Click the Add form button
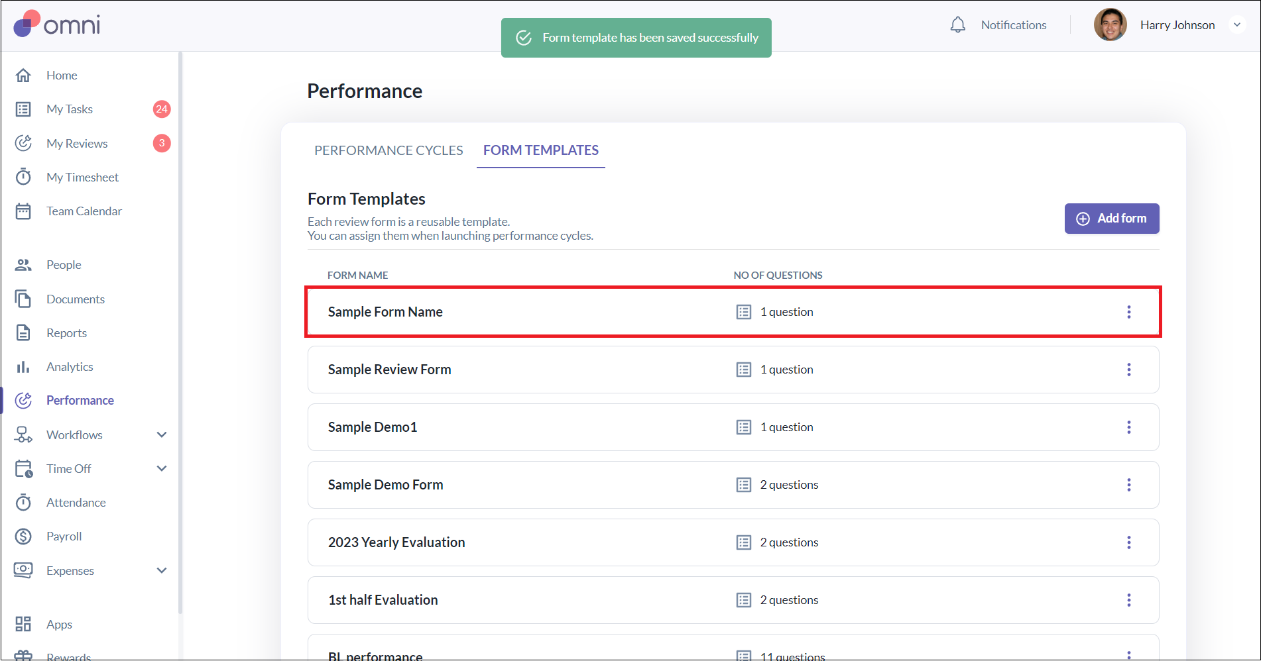1261x661 pixels. click(1111, 219)
